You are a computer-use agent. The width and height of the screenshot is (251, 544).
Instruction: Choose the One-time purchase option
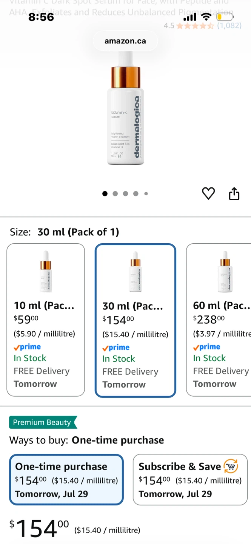pyautogui.click(x=66, y=480)
